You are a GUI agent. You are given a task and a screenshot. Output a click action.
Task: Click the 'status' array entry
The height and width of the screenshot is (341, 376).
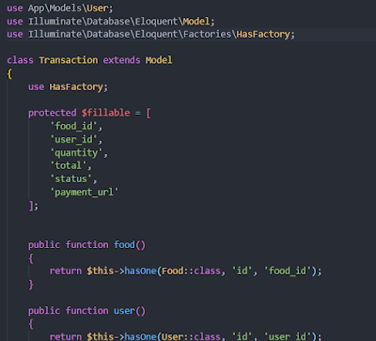(x=71, y=178)
